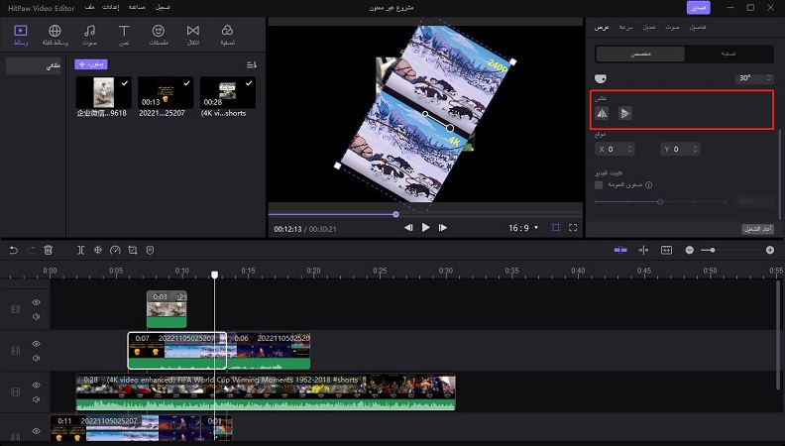Click the preview progress bar handle

pos(395,214)
